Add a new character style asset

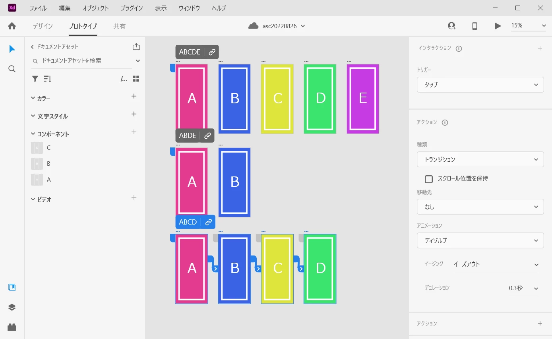(134, 114)
